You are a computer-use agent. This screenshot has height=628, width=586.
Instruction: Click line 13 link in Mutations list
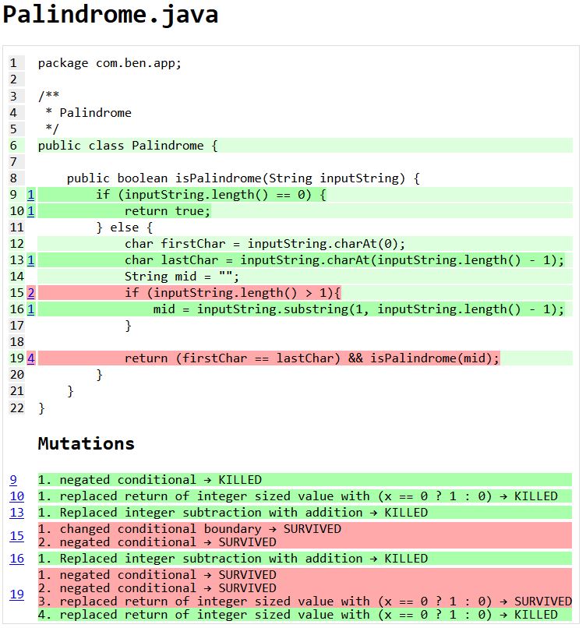[16, 513]
